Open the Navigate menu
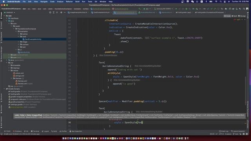Screen dimensions: 251x141 pyautogui.click(x=44, y=2)
